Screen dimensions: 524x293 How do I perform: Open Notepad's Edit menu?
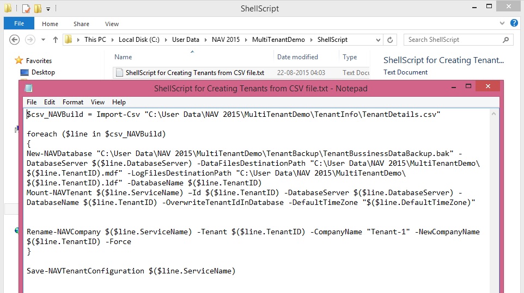pyautogui.click(x=50, y=102)
